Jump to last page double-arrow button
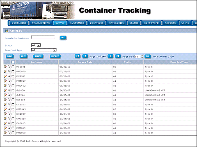Screen dimensions: 197x147 tap(118, 56)
